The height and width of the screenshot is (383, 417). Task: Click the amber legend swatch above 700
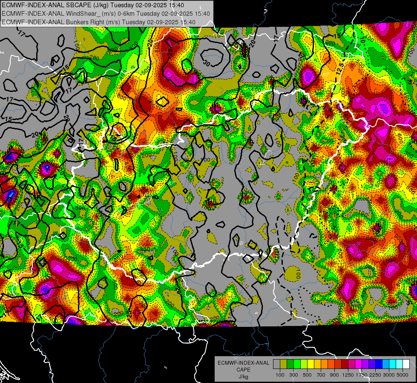click(x=317, y=364)
